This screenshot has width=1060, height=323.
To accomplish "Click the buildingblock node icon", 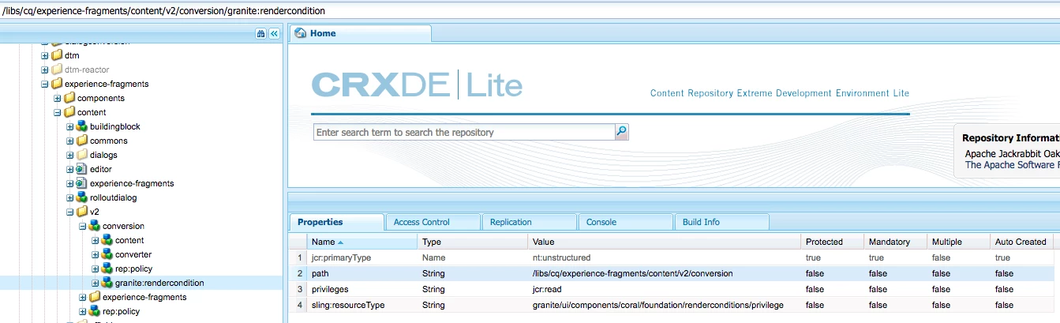I will (x=82, y=126).
